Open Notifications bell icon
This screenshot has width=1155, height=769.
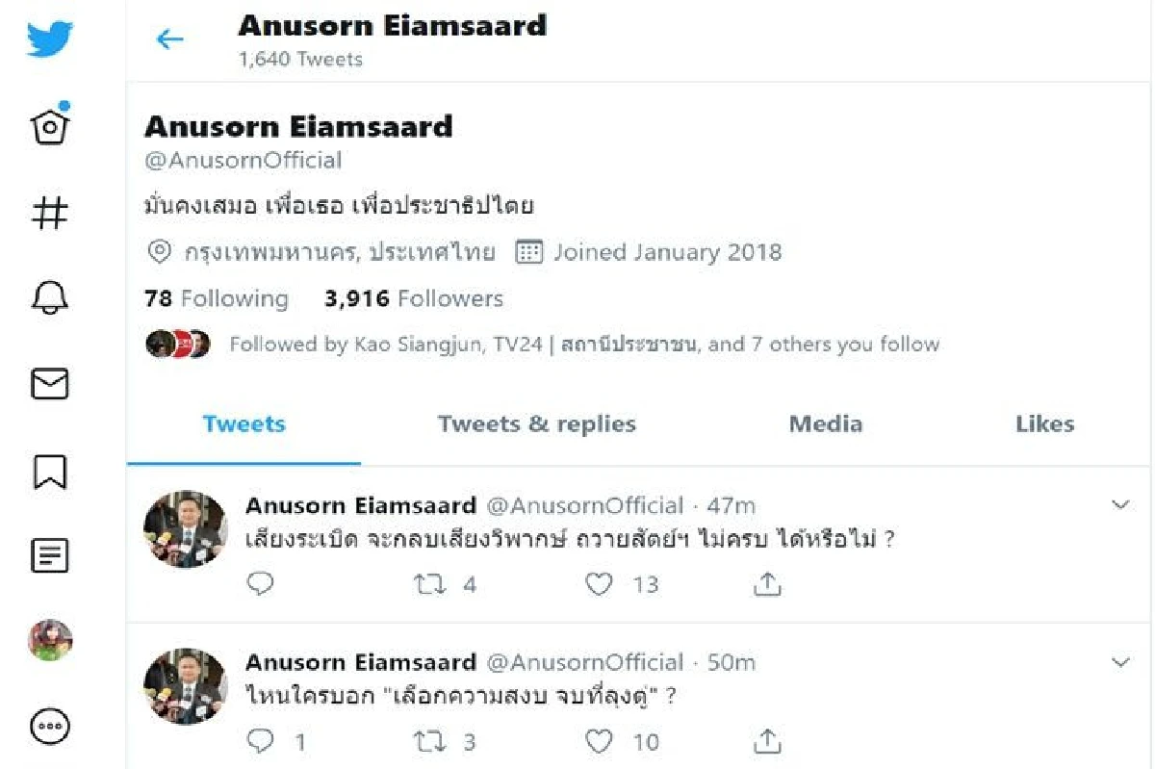tap(50, 298)
